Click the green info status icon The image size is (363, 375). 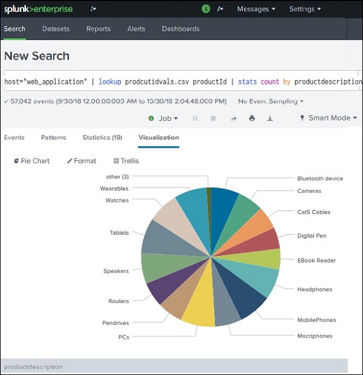click(x=206, y=9)
